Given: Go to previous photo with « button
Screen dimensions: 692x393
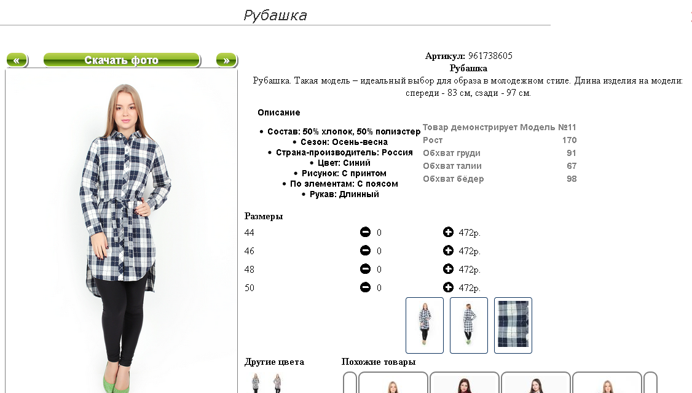Looking at the screenshot, I should point(17,60).
